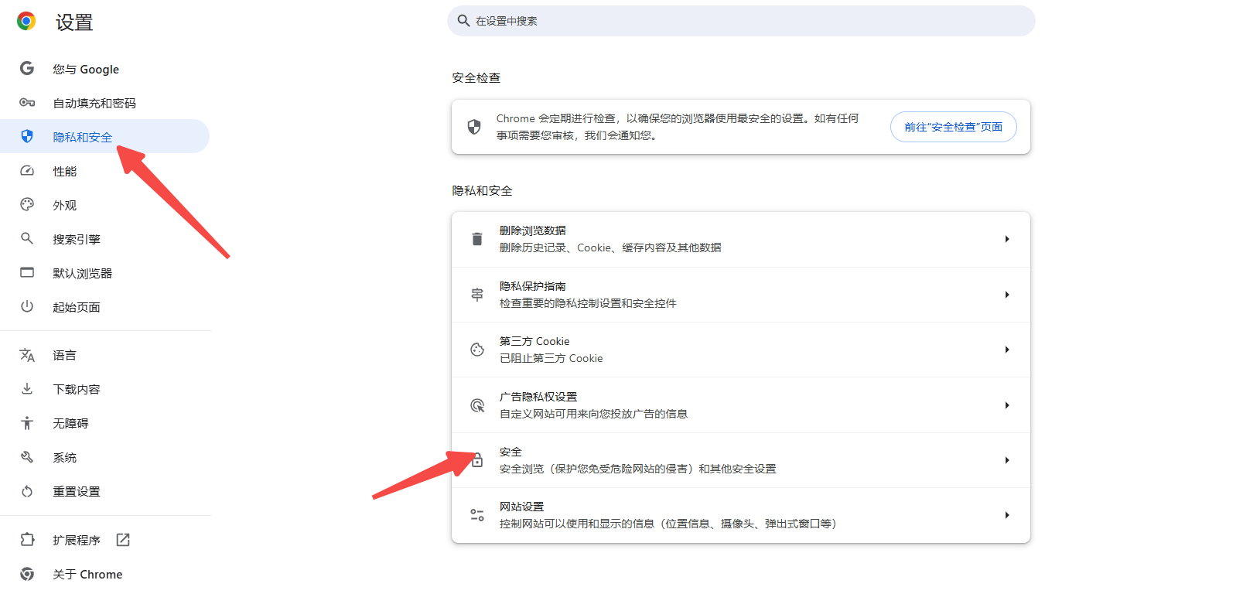Expand 网站设置 via its arrow
The height and width of the screenshot is (611, 1243).
(x=1007, y=515)
